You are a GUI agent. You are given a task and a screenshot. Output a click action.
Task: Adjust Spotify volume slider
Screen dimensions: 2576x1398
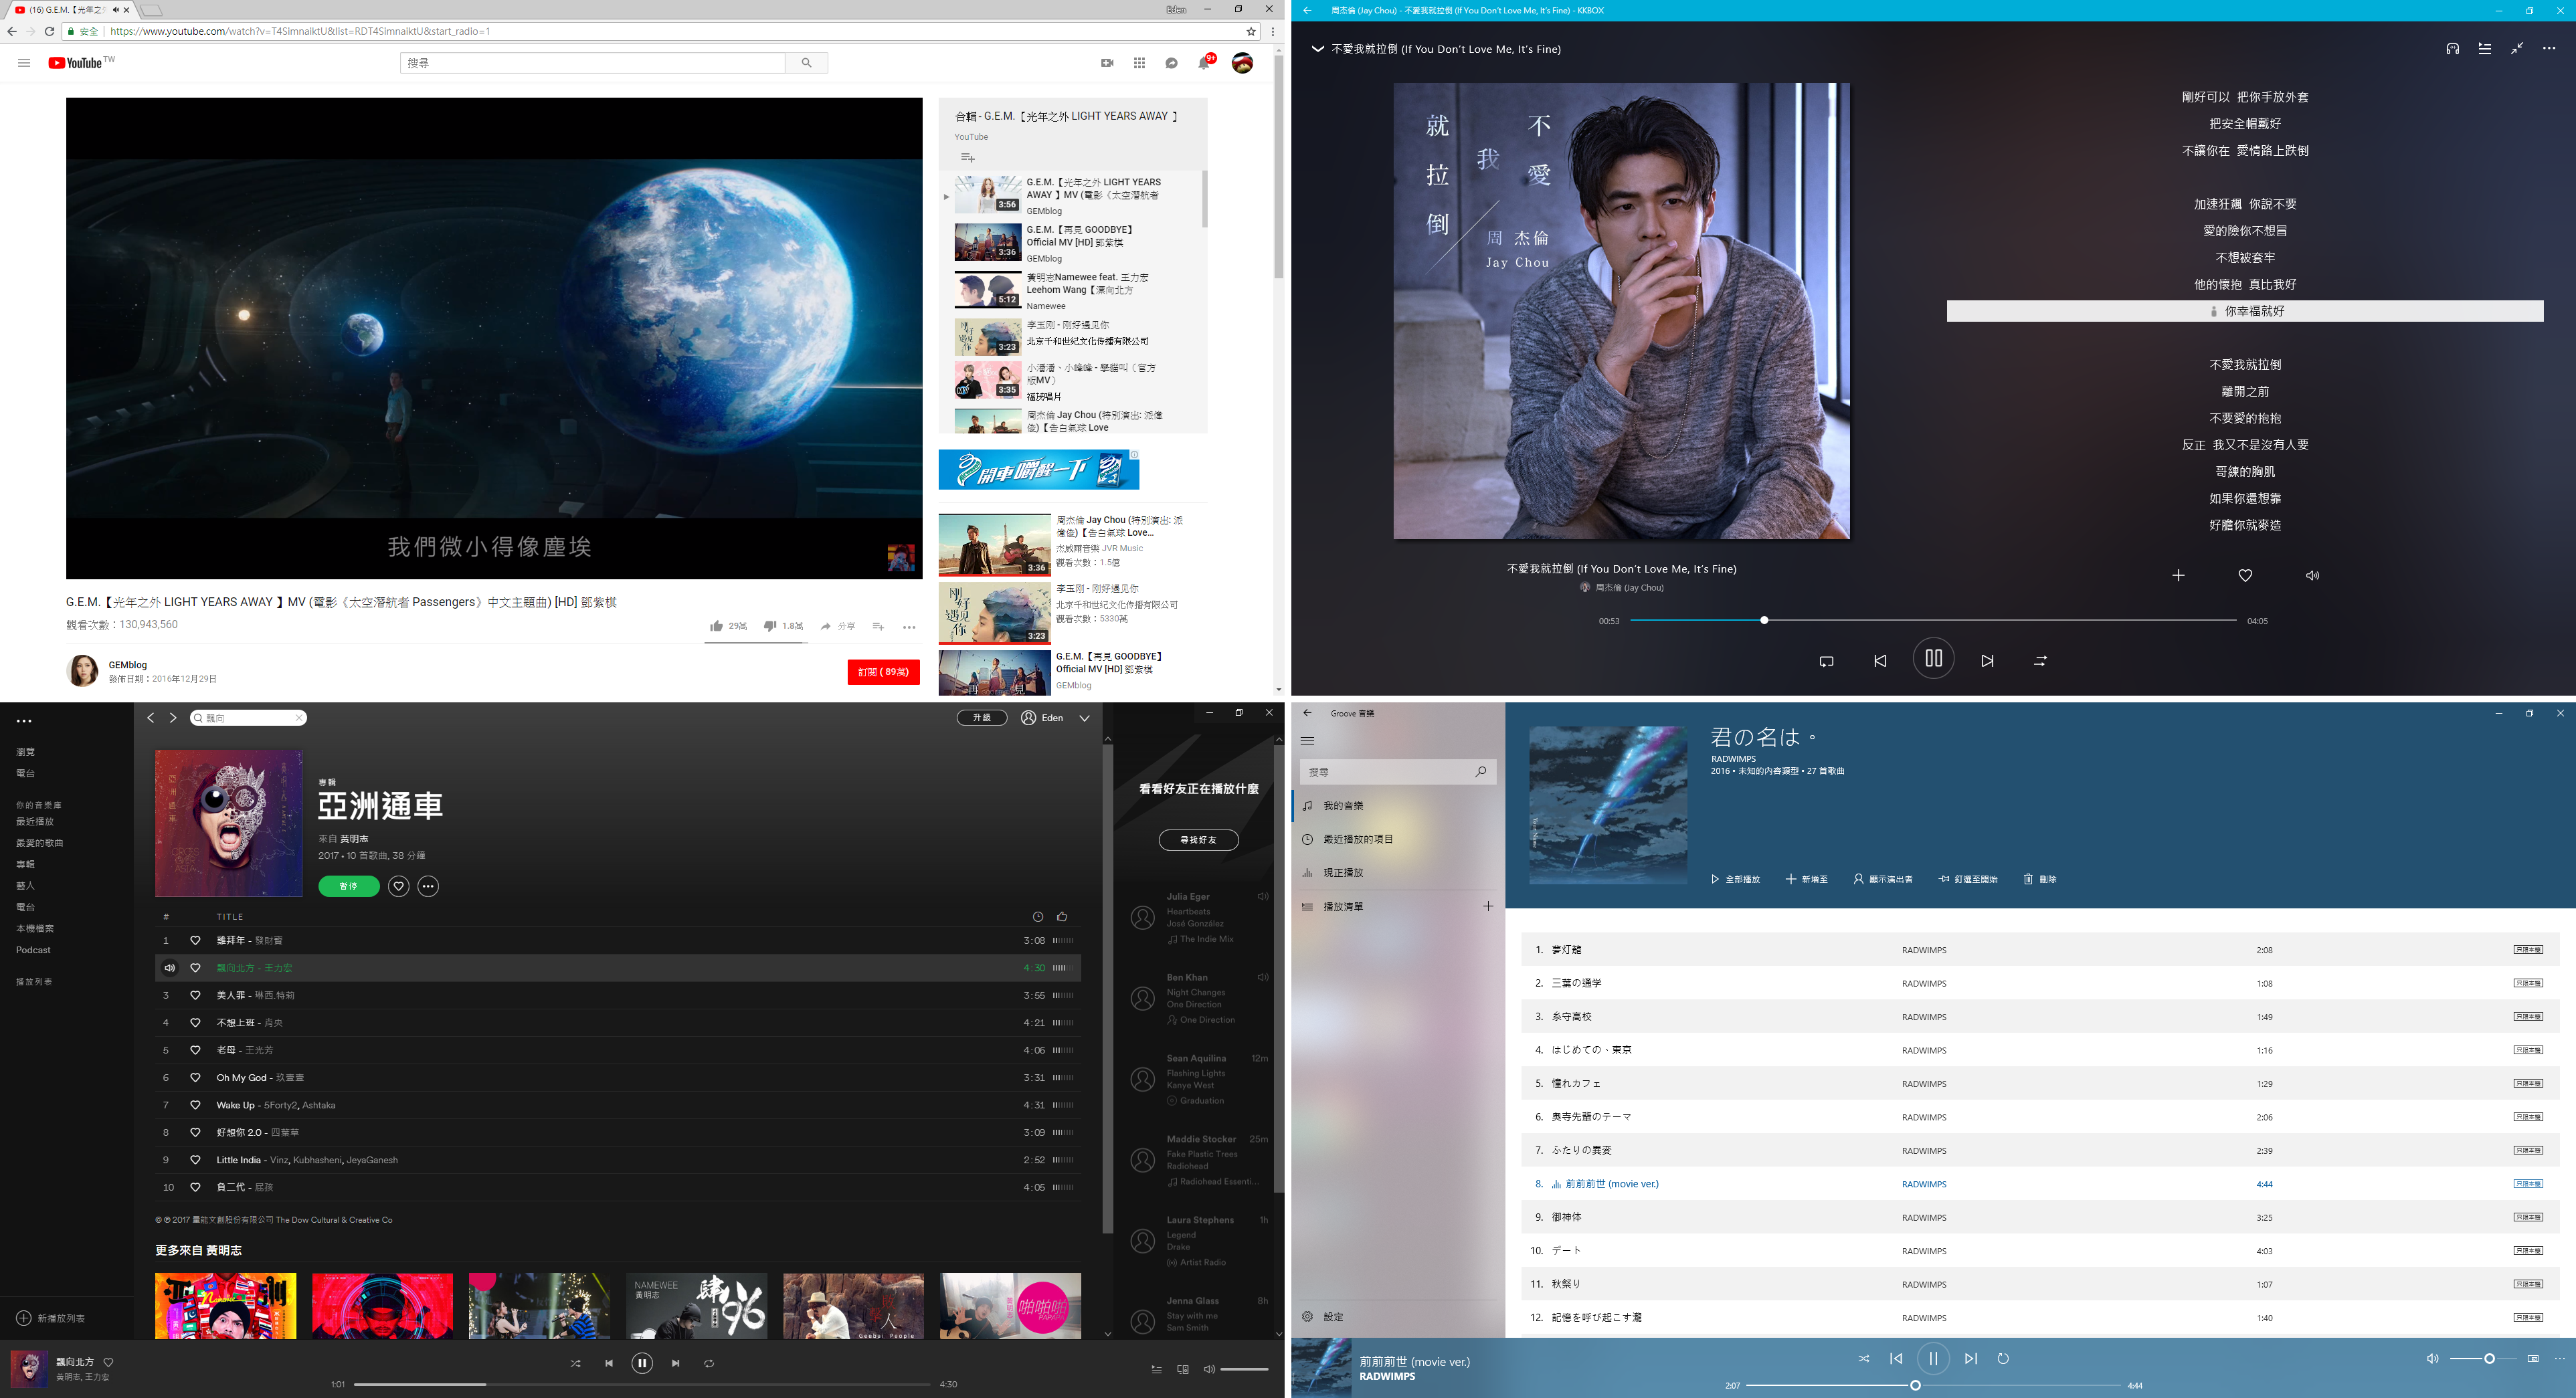[1244, 1369]
